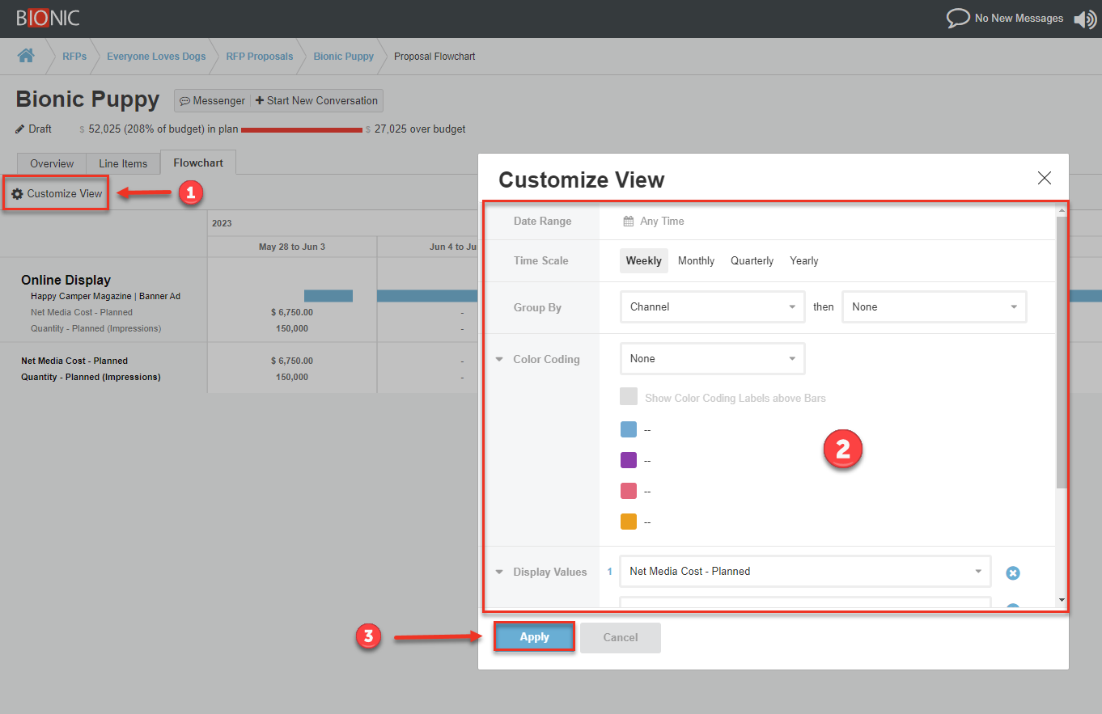Click the calendar icon for Date Range
Viewport: 1102px width, 714px height.
[x=628, y=222]
